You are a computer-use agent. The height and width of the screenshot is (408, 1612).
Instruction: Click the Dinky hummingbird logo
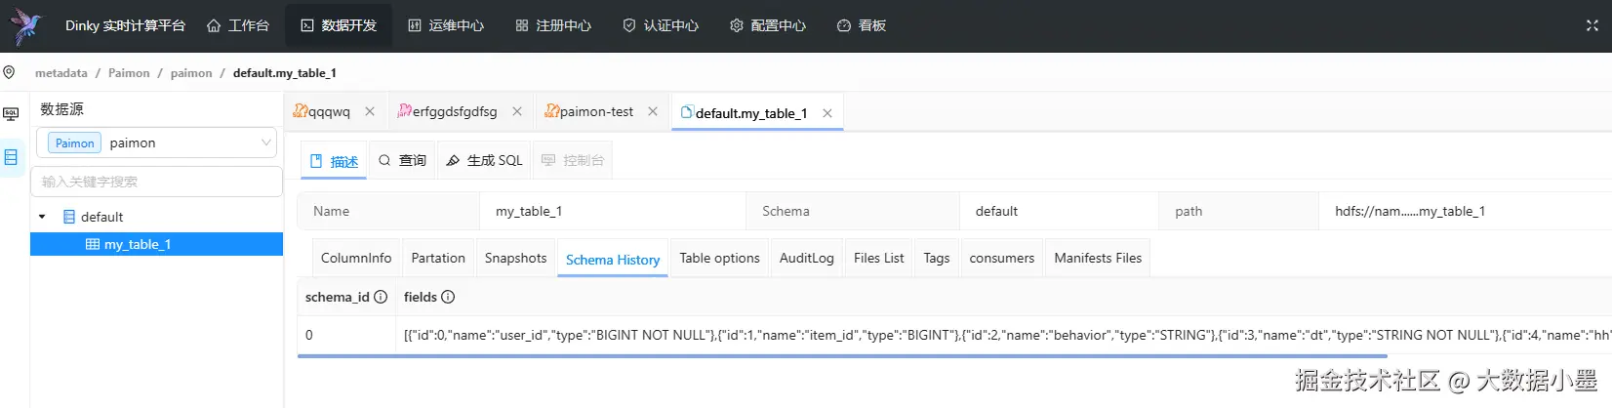point(25,26)
